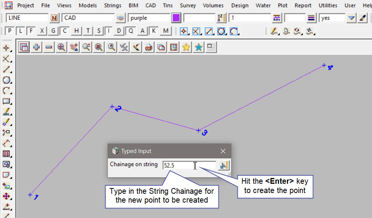Click the pan hand view icon
This screenshot has width=372, height=218.
click(74, 47)
